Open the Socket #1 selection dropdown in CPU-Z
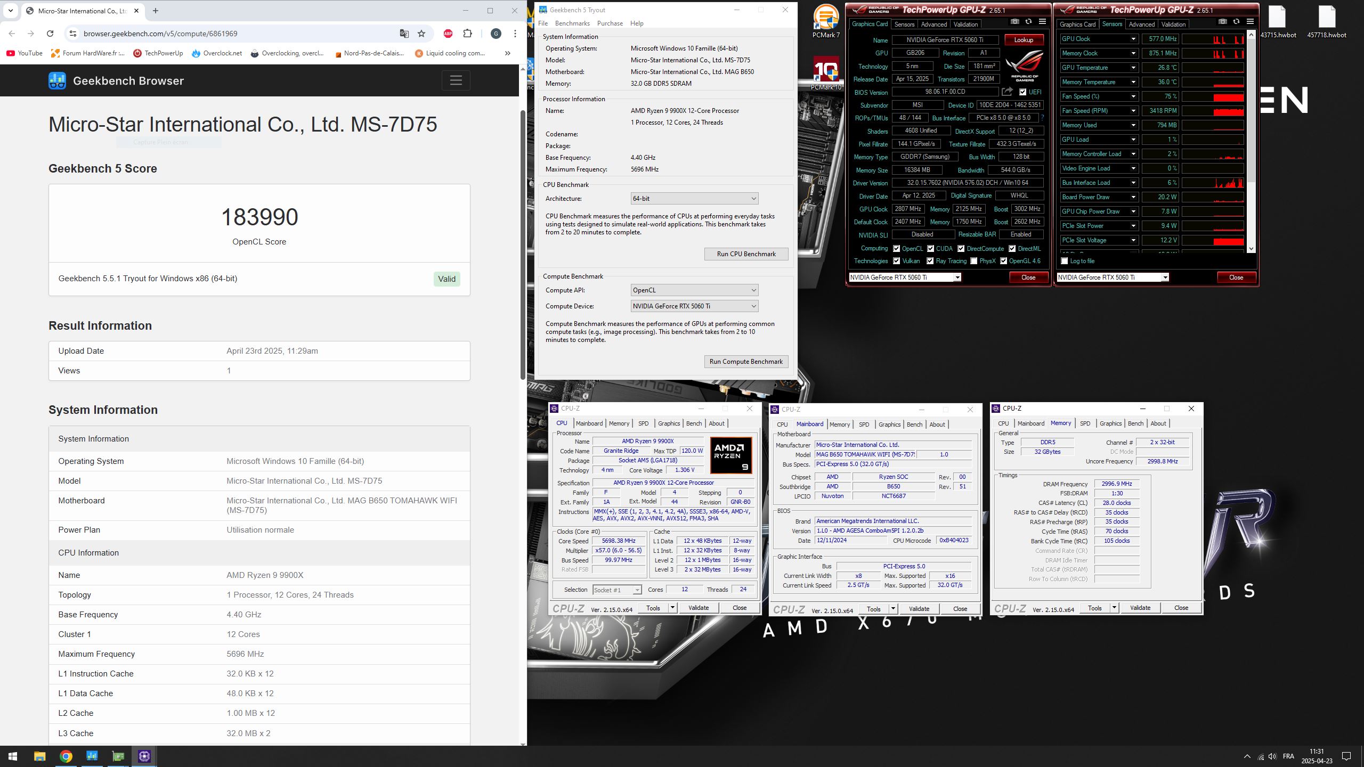 pos(617,590)
